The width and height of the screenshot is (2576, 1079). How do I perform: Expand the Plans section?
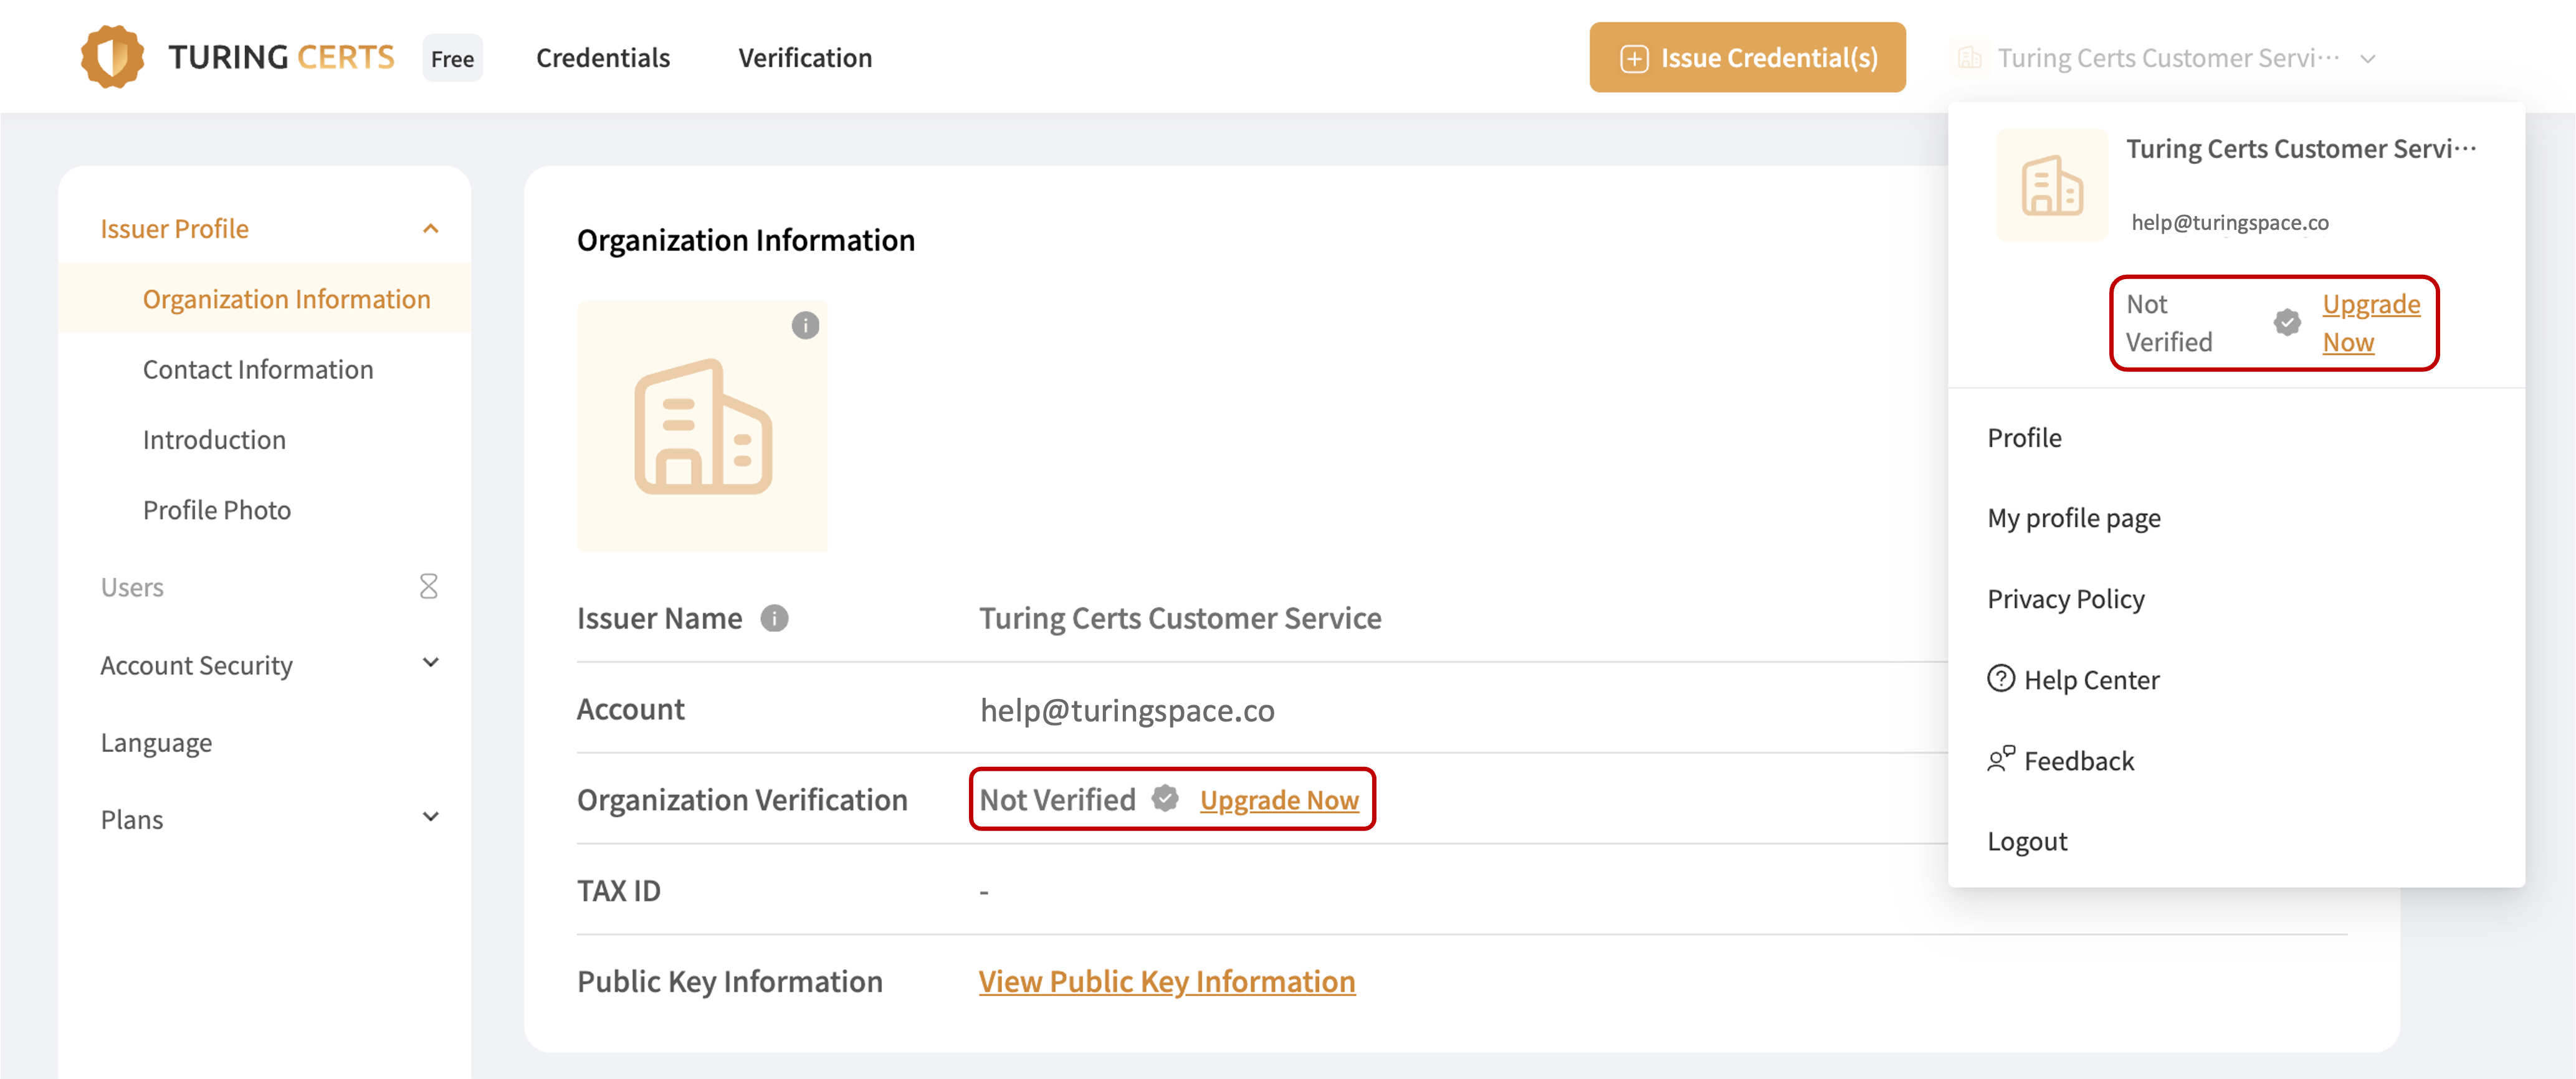431,818
